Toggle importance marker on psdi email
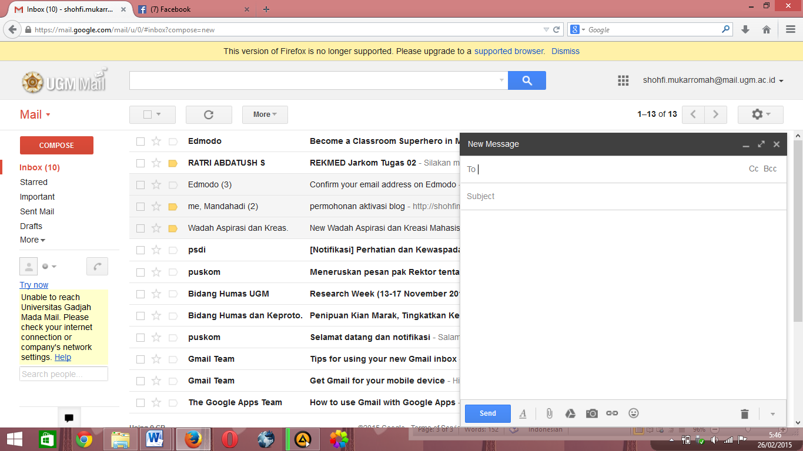The image size is (803, 451). click(x=173, y=250)
